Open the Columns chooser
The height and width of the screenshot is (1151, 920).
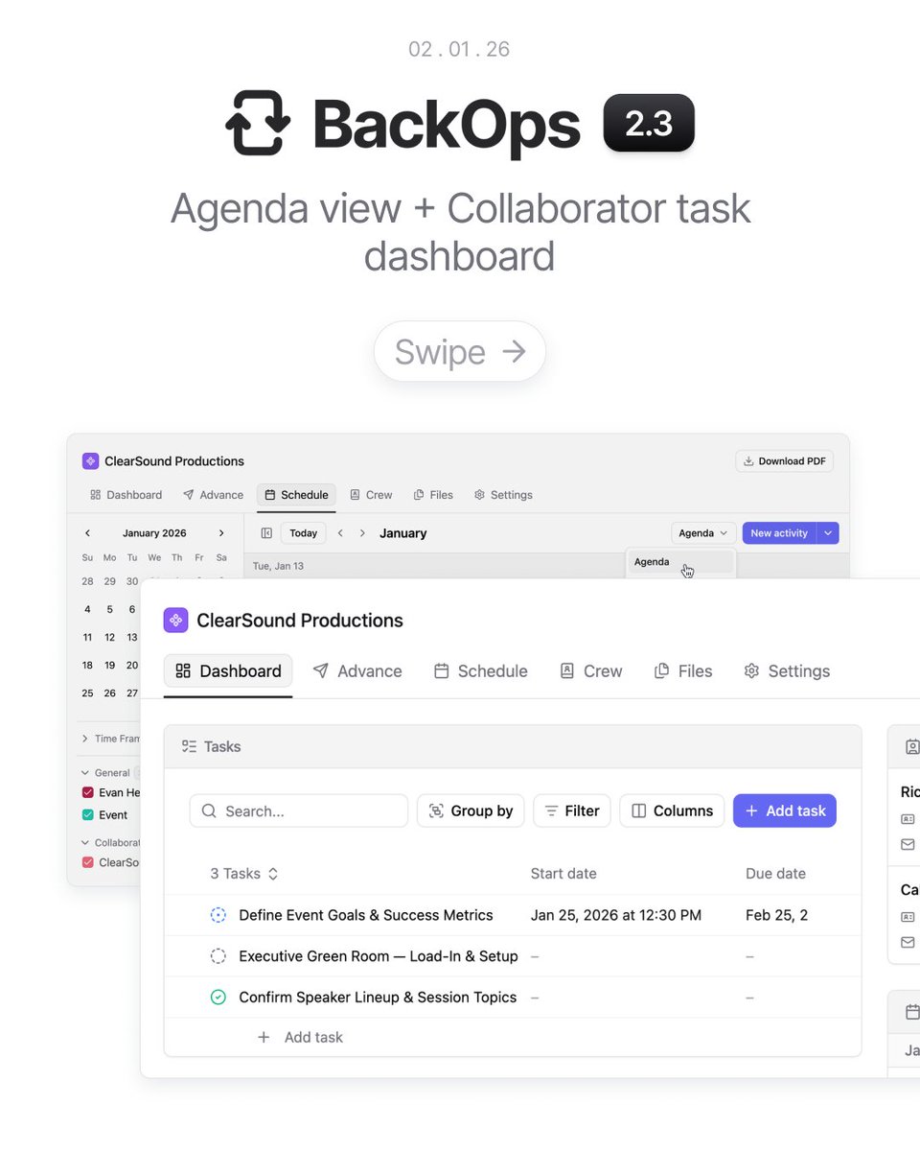672,810
